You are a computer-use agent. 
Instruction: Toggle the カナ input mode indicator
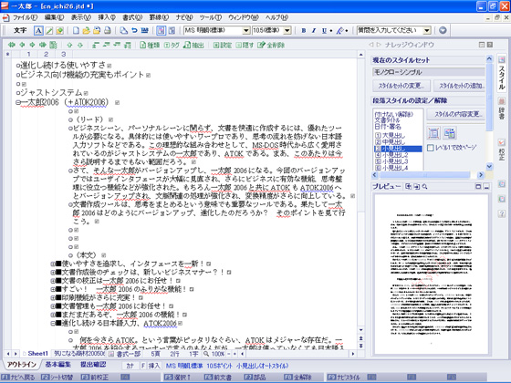(130, 366)
